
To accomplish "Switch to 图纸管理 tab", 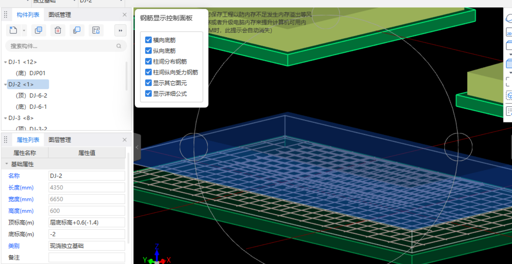I will (60, 15).
